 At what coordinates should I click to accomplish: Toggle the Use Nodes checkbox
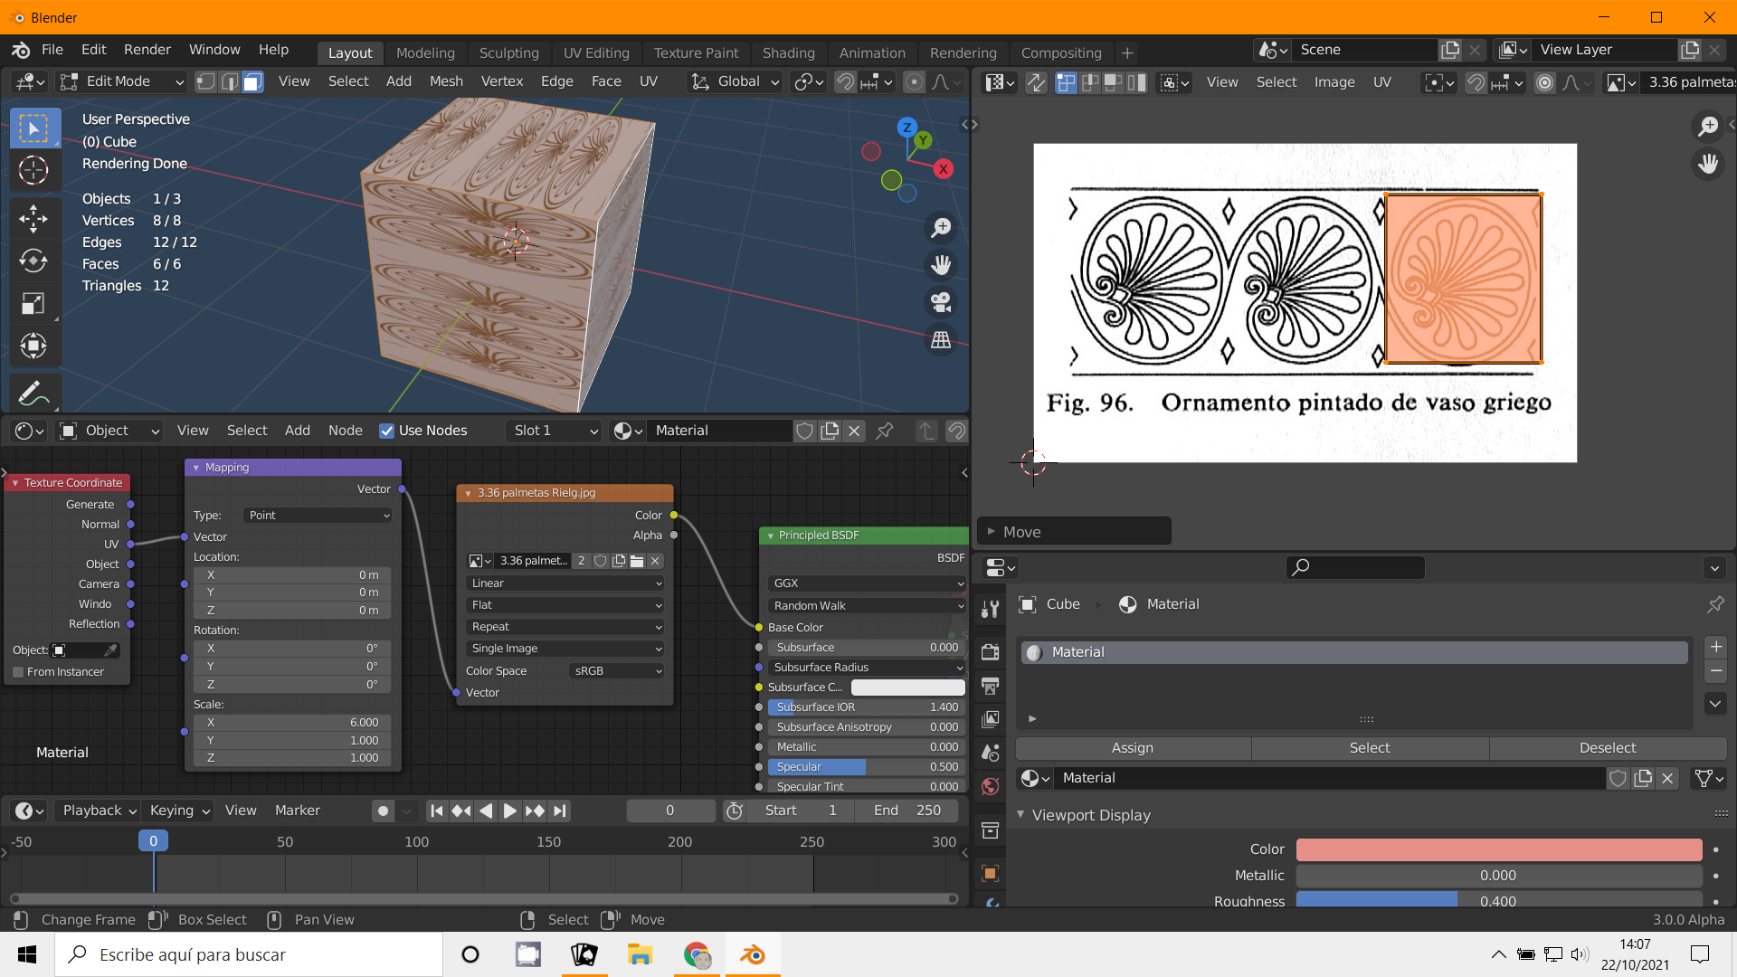click(387, 431)
